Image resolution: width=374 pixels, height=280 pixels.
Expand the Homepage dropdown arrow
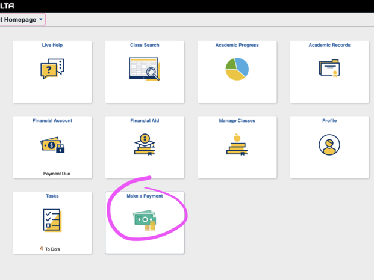tap(41, 19)
